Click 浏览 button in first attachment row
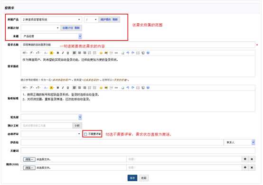The width and height of the screenshot is (263, 185). pyautogui.click(x=29, y=159)
